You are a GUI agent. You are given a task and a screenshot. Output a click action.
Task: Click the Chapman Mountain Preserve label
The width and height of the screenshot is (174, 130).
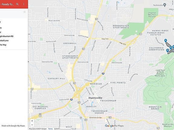152,15
